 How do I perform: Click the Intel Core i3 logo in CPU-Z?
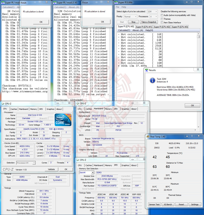(63, 120)
